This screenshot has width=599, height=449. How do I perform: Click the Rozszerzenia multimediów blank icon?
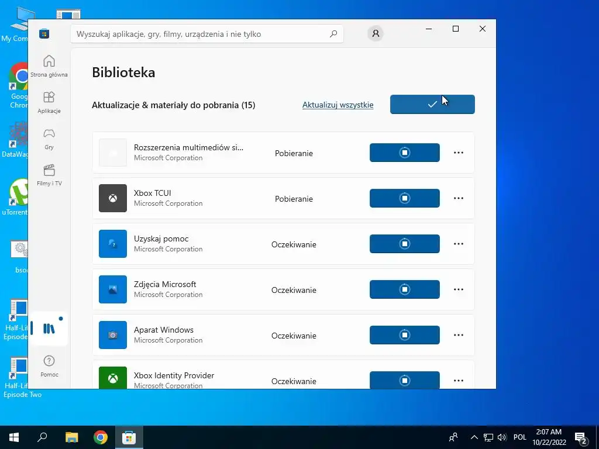(113, 153)
